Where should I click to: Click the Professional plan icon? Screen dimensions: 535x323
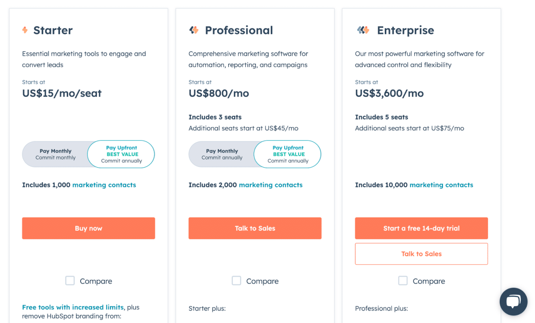click(194, 30)
